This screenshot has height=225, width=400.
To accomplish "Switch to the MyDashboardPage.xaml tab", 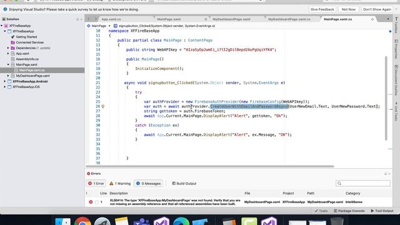I will point(231,19).
